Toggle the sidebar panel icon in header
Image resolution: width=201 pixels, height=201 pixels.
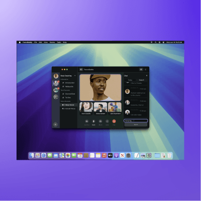[81, 69]
